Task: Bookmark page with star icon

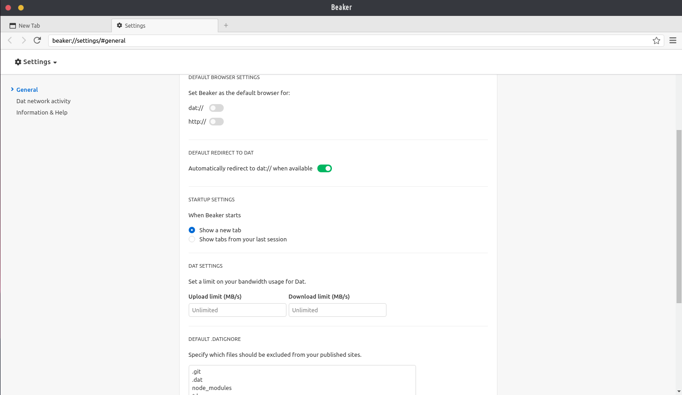Action: [656, 40]
